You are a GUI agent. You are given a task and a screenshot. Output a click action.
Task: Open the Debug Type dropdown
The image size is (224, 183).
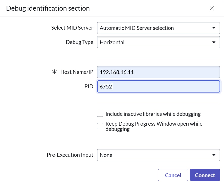tap(159, 42)
